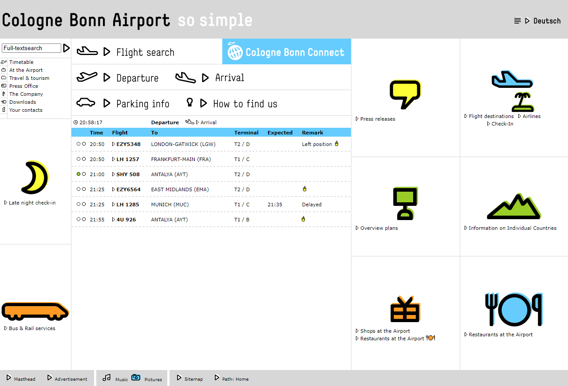The height and width of the screenshot is (386, 568).
Task: Click the Terminal column header
Action: (246, 133)
